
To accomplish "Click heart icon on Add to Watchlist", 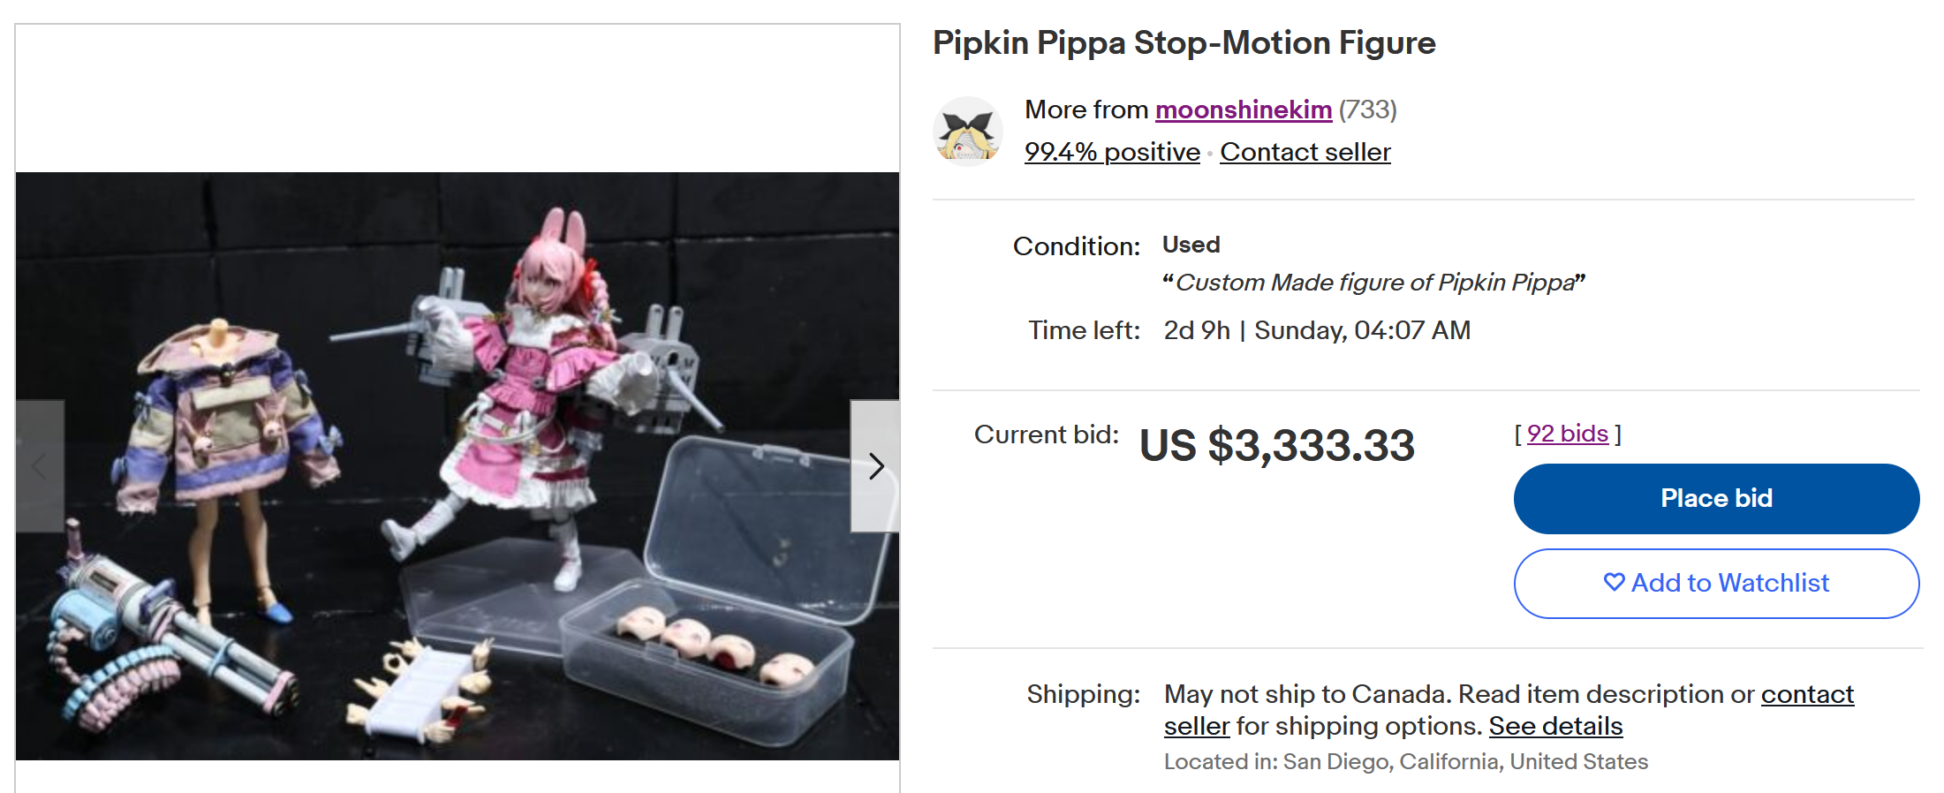I will click(x=1614, y=583).
